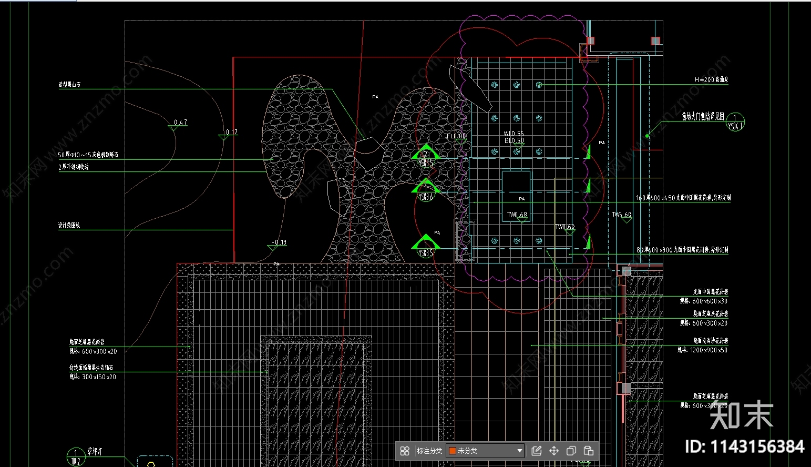Viewport: 811px width, 467px height.
Task: Select the 造型景山石 annotation label
Action: coord(69,84)
